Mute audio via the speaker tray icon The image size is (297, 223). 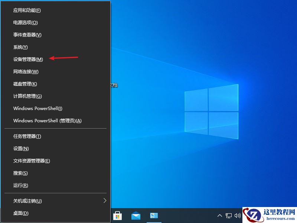238,216
